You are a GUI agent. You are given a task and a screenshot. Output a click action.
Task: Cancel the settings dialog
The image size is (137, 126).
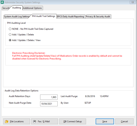point(124,121)
